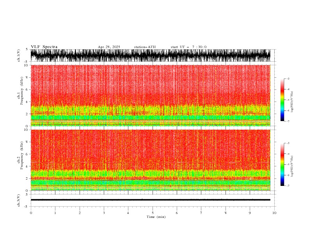Click the ch.3 waveform trace
Viewport: 309px width, 239px height.
151,200
